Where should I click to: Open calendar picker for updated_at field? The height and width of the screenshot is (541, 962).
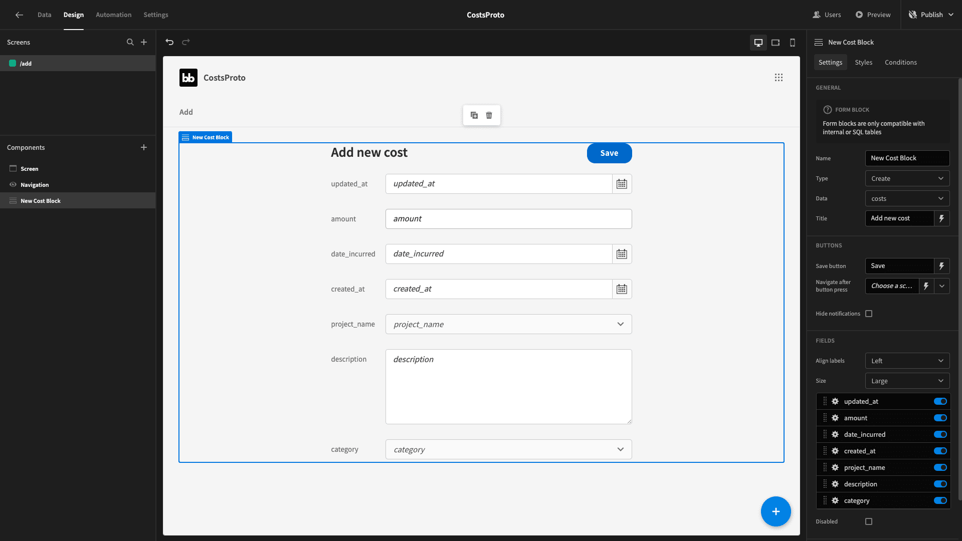[x=622, y=184]
